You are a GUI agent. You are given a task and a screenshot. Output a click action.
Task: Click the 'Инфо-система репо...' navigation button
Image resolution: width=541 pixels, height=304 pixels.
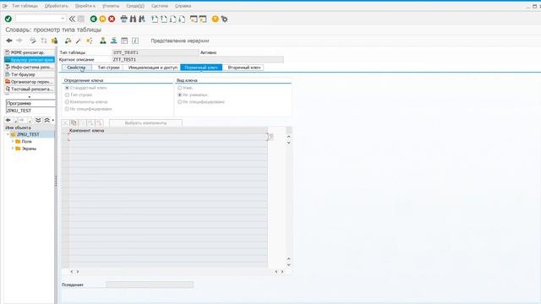[30, 68]
